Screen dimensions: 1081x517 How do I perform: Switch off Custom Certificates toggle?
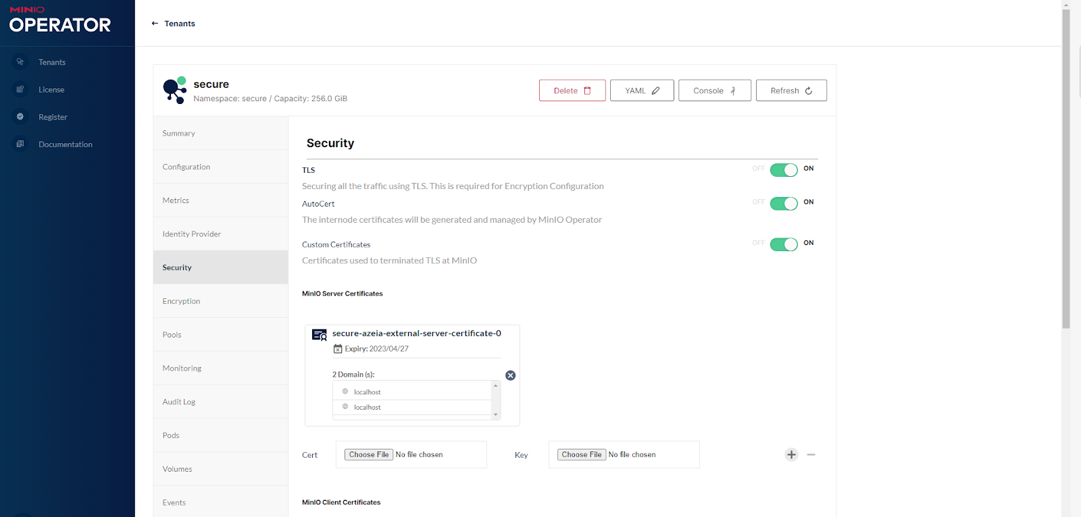pyautogui.click(x=784, y=244)
